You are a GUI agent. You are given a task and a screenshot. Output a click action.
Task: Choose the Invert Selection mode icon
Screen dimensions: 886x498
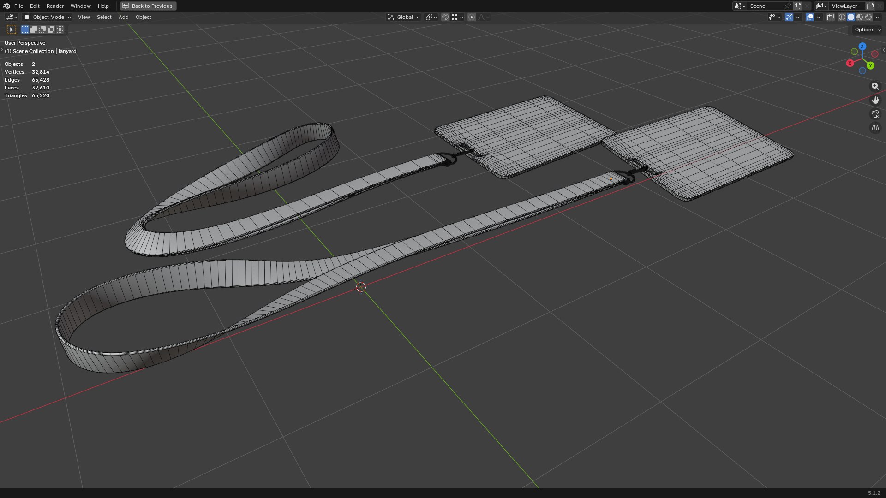pyautogui.click(x=51, y=30)
